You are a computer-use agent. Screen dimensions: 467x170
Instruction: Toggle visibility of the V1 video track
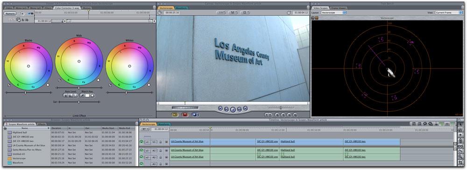click(x=142, y=142)
